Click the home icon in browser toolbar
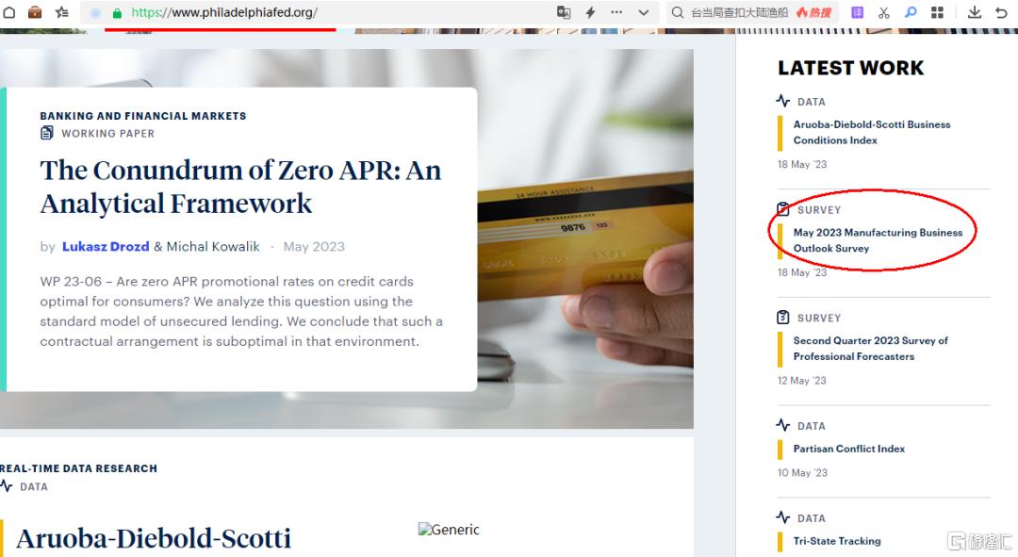This screenshot has height=557, width=1018. 9,12
